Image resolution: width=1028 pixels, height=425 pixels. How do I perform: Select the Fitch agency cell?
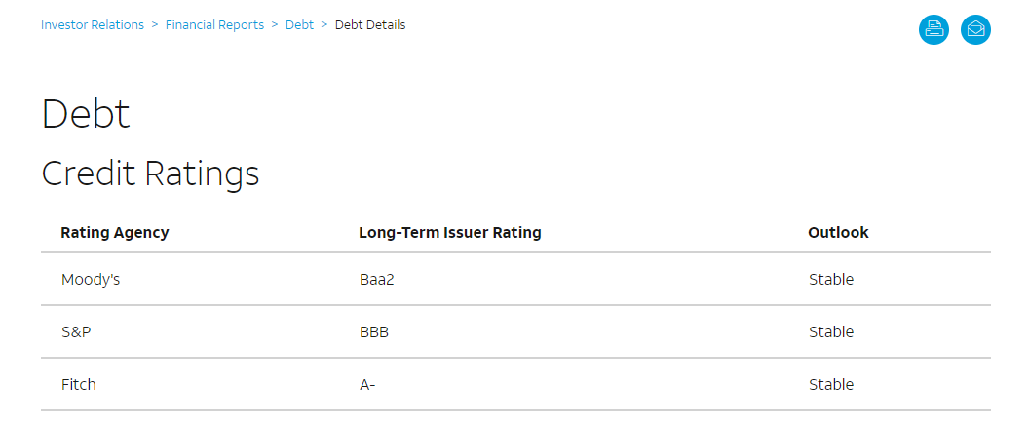click(79, 384)
